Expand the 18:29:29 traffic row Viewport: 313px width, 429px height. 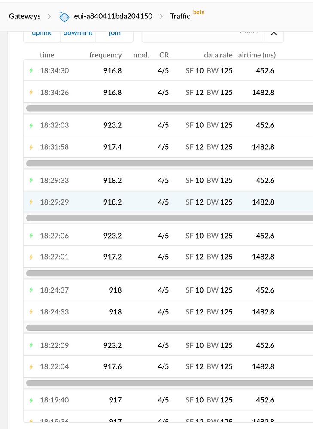coord(168,202)
